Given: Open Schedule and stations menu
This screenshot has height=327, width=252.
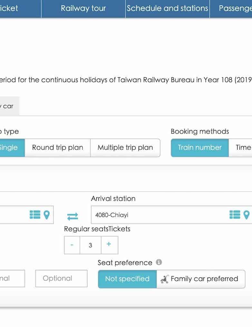Looking at the screenshot, I should coord(167,8).
